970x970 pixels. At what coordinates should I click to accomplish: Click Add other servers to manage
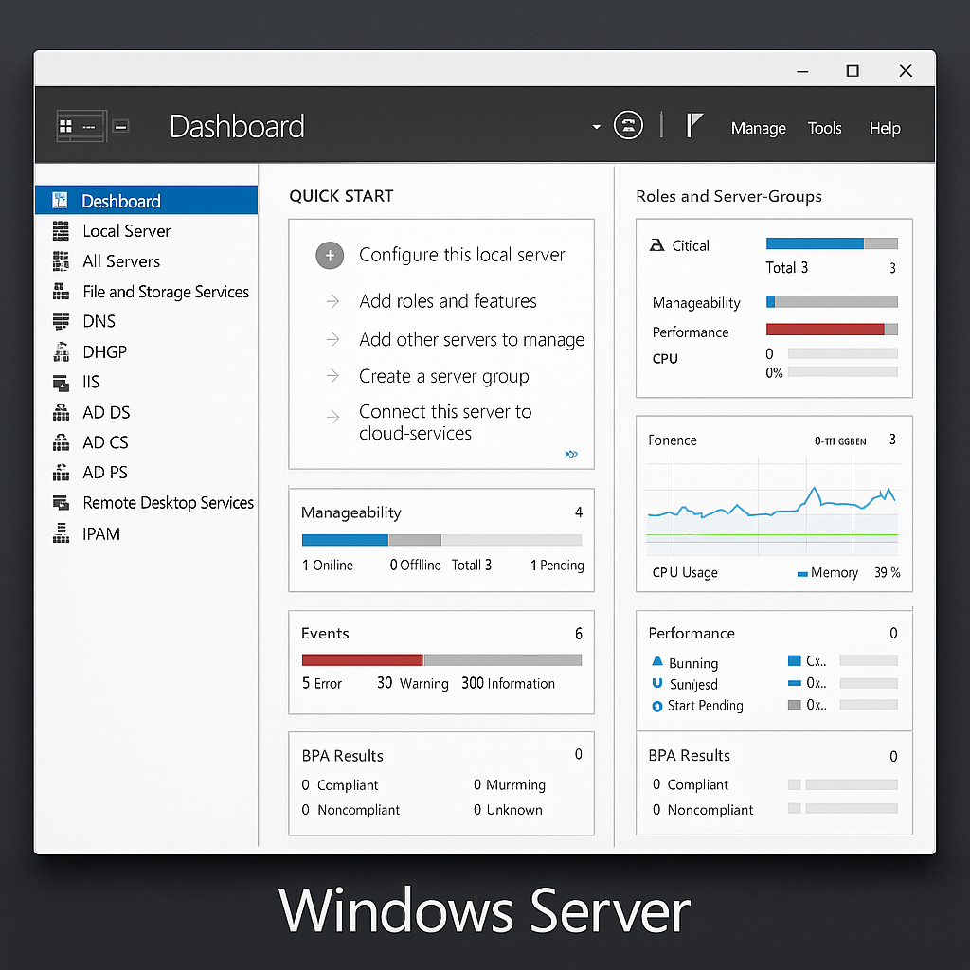471,339
